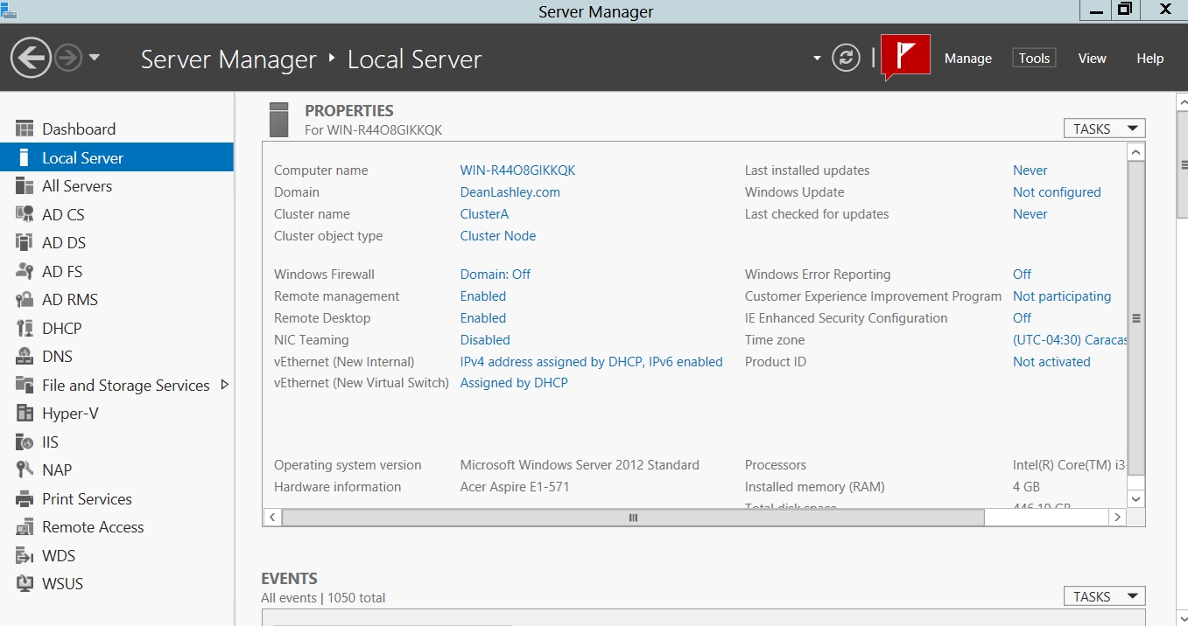The height and width of the screenshot is (626, 1188).
Task: Open the Help menu
Action: pos(1150,59)
